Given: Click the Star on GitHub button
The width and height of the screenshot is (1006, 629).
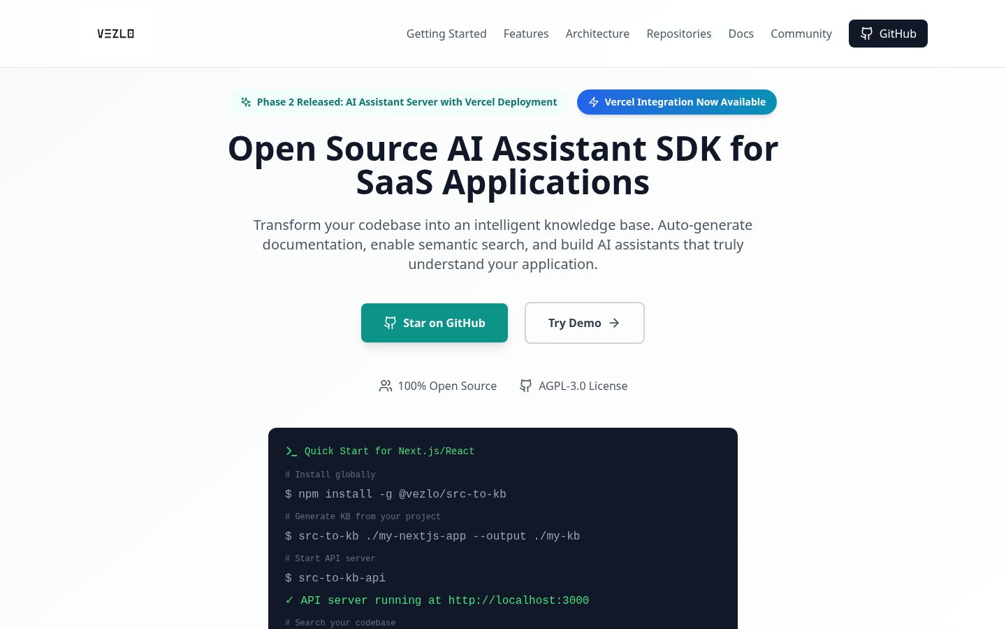Looking at the screenshot, I should click(435, 323).
